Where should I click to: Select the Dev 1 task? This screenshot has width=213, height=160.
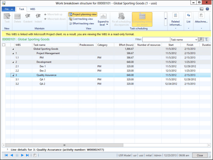(x=108, y=67)
